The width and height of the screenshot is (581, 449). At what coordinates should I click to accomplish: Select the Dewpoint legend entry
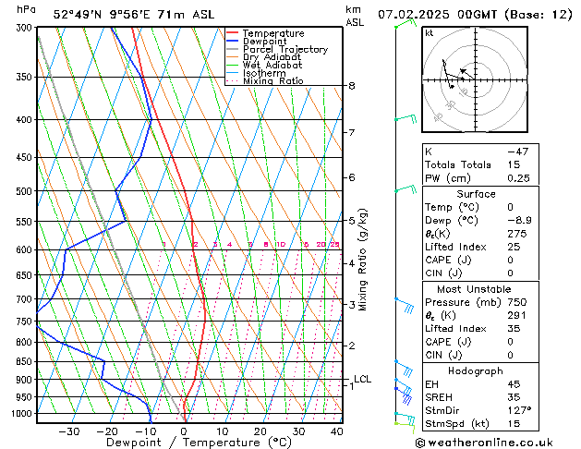click(264, 42)
